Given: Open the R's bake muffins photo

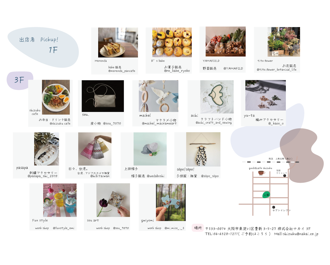Looking at the screenshot, I should point(172,42).
